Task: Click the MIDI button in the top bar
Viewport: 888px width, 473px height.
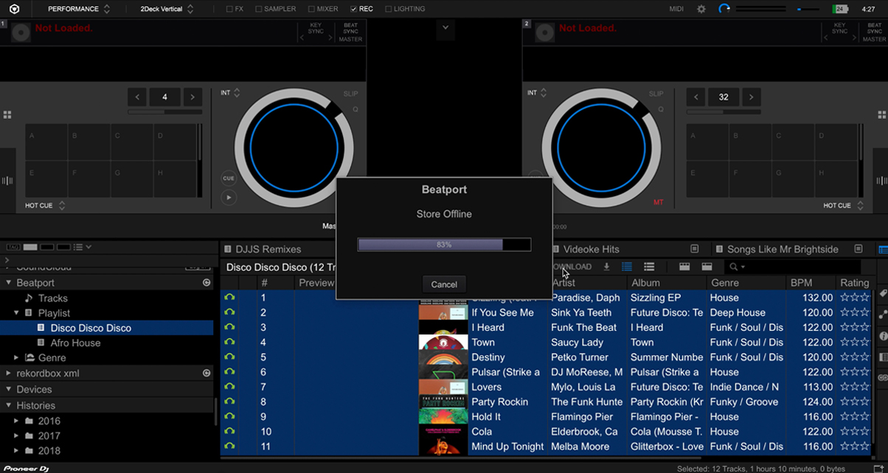Action: pyautogui.click(x=676, y=9)
